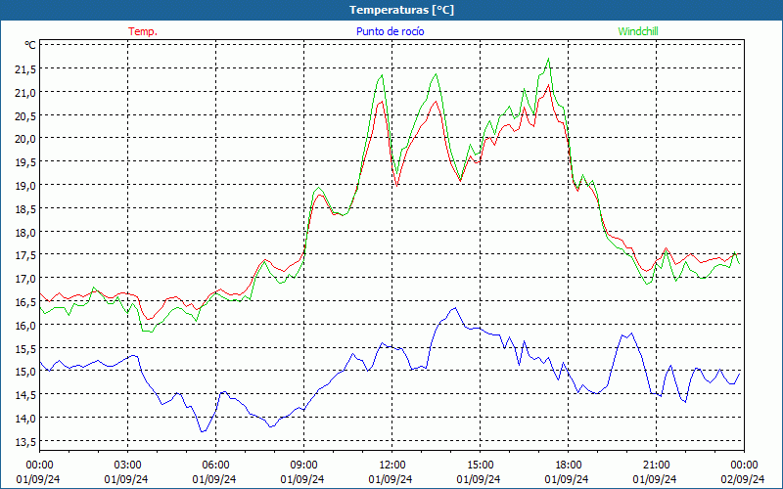This screenshot has height=489, width=783.
Task: Click the '15:00' time label
Action: pos(480,466)
